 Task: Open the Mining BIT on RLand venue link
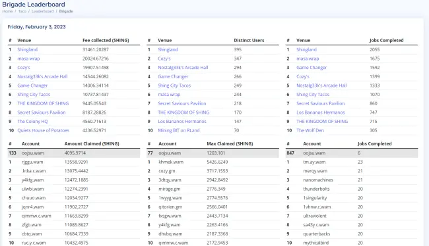(179, 131)
